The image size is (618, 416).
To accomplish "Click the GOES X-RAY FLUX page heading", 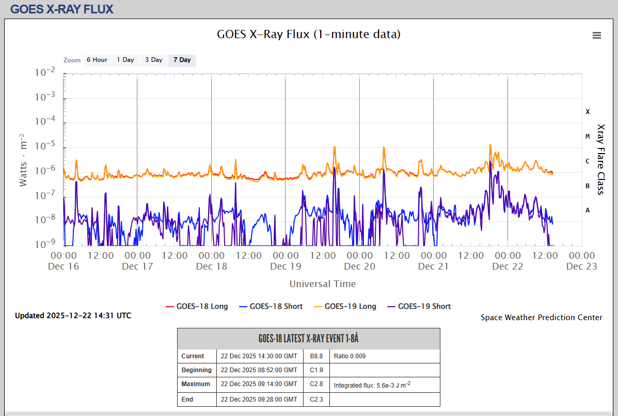I will (61, 9).
